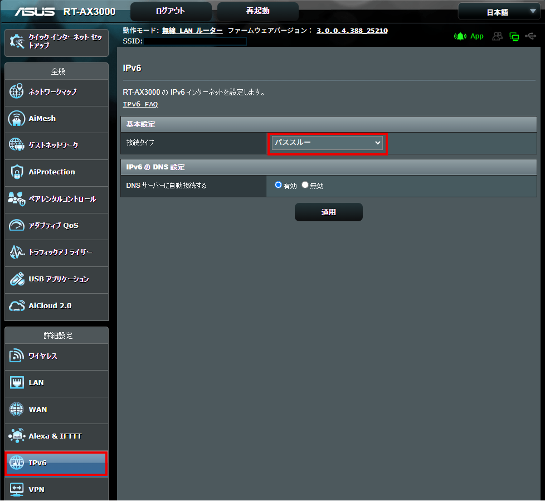This screenshot has width=545, height=501.
Task: Click the Alexa & IFTTT icon
Action: 16,436
